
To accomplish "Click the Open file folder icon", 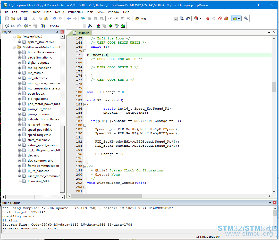I will click(13, 19).
